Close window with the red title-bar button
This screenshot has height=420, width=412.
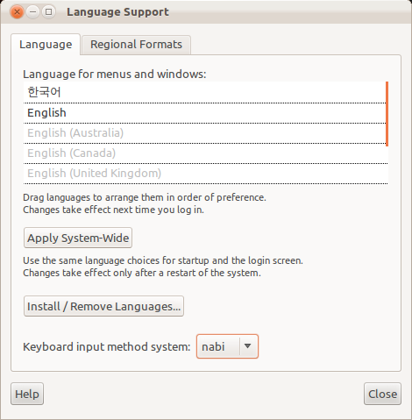(x=17, y=12)
